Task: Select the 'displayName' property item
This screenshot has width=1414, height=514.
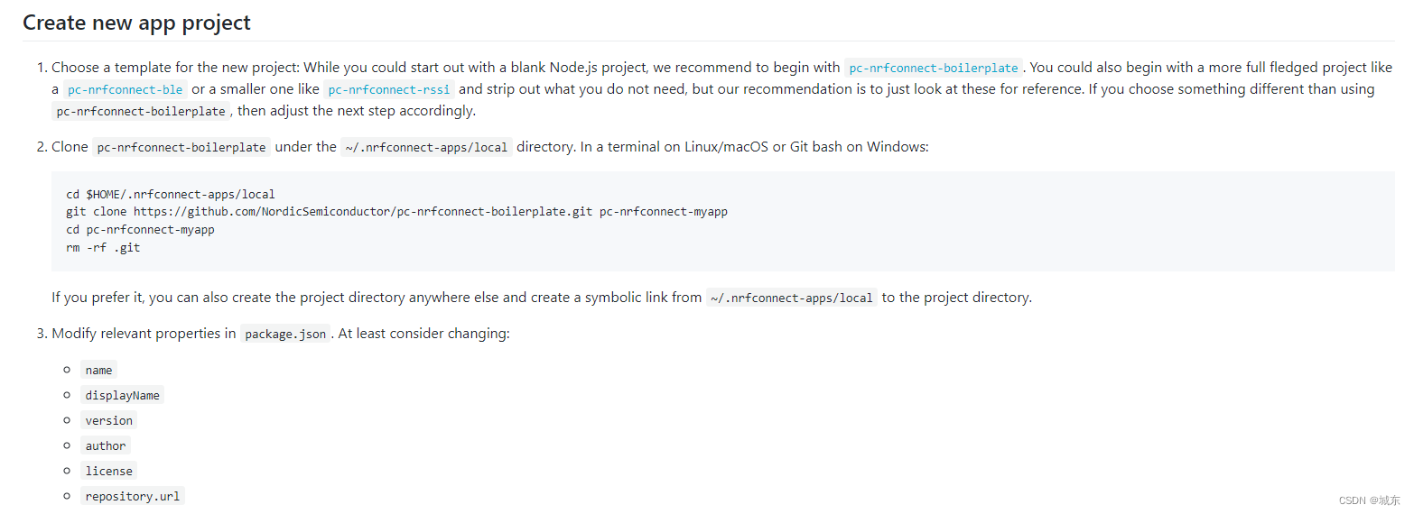Action: point(122,395)
